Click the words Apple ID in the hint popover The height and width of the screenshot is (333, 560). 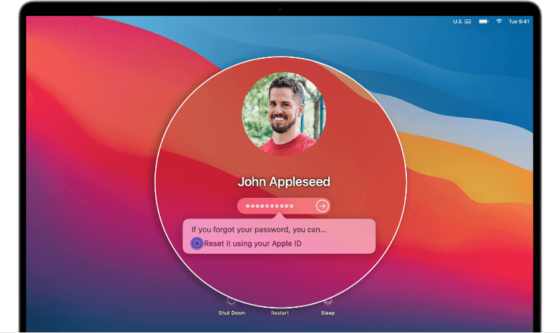[286, 244]
